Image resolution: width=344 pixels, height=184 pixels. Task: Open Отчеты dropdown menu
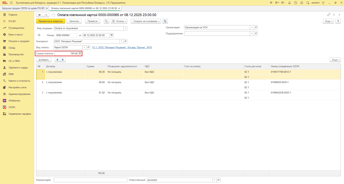(x=119, y=21)
